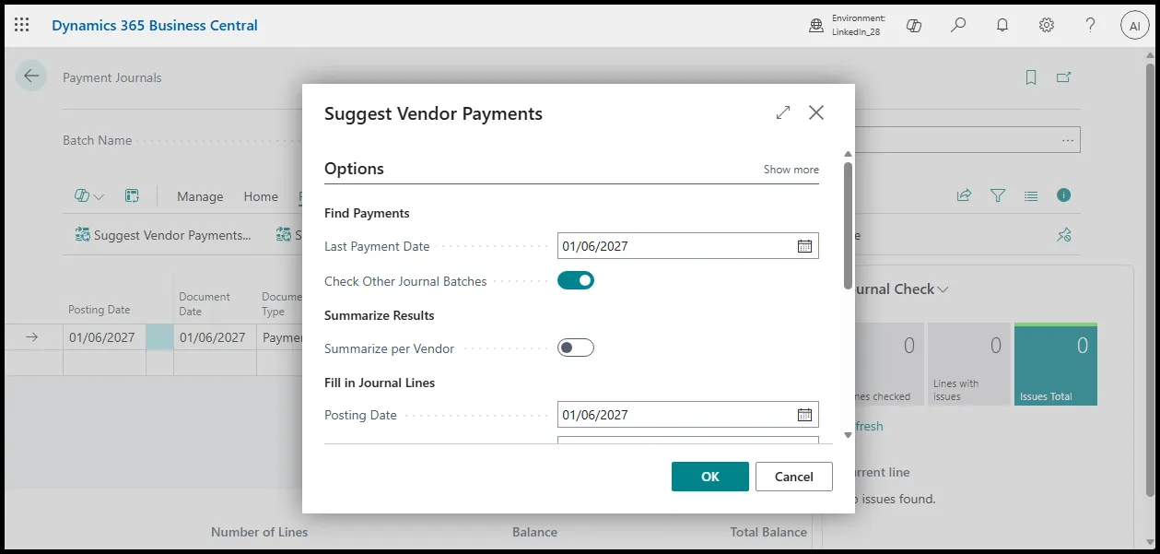Viewport: 1160px width, 554px height.
Task: Collapse the Options section header
Action: [x=354, y=169]
